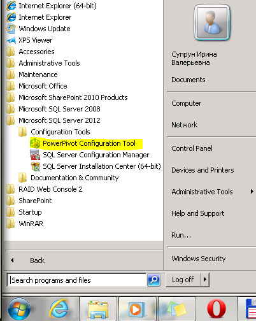Screen dimensions: 256x321
Task: Open Computer from the right pane
Action: pos(187,103)
